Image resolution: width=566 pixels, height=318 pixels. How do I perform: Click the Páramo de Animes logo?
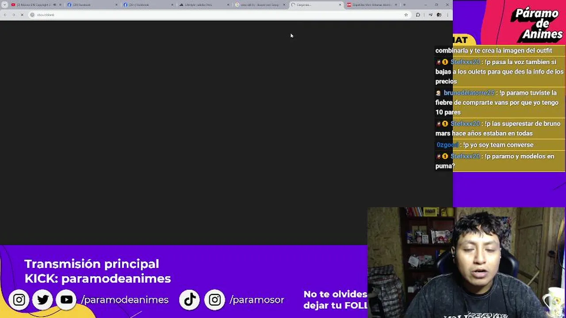537,24
